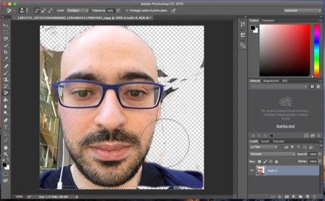Image resolution: width=325 pixels, height=201 pixels.
Task: Enable Proteggi colore di primo piano checkbox
Action: (127, 11)
